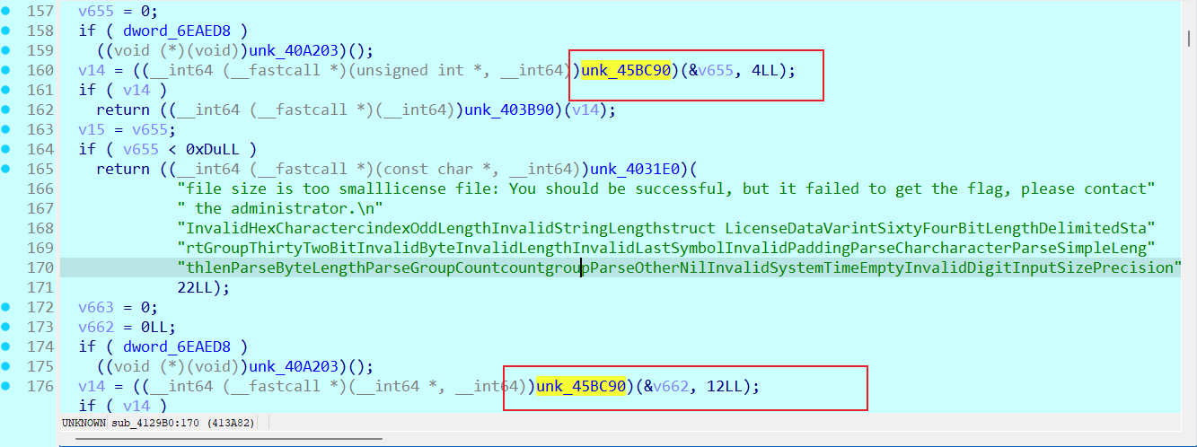The width and height of the screenshot is (1197, 447).
Task: Click the breakpoint dot beside line 172
Action: (x=6, y=307)
